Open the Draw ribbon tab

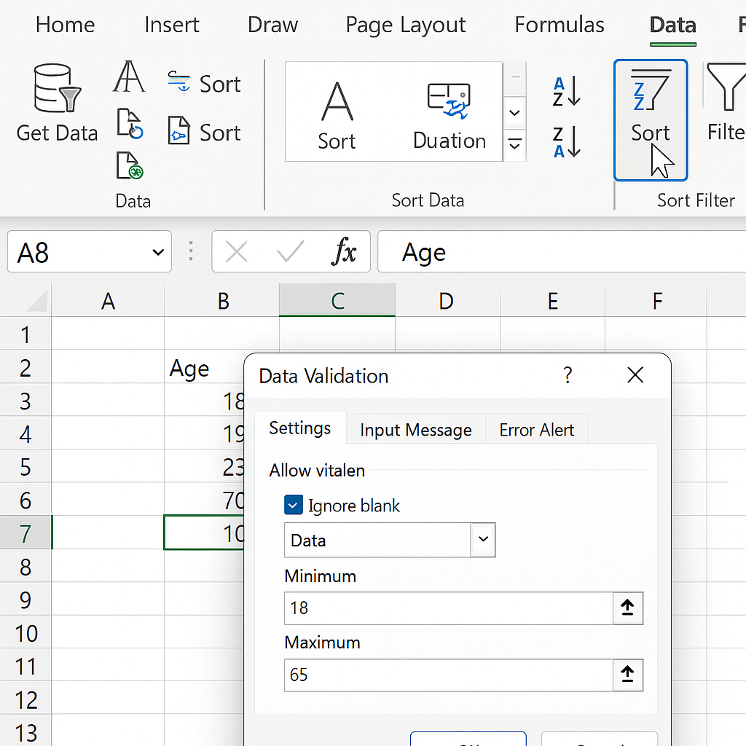coord(272,25)
